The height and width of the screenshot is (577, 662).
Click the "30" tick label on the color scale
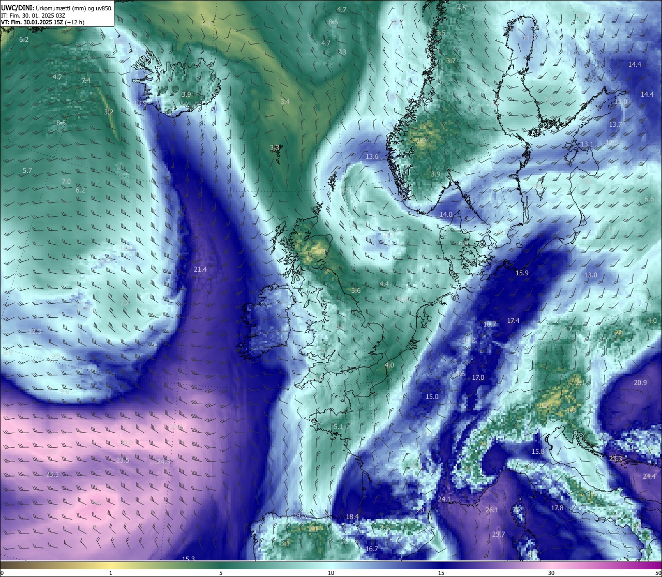pyautogui.click(x=551, y=572)
